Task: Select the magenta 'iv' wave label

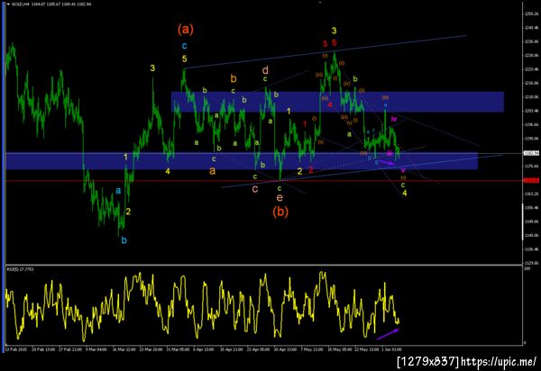Action: coord(394,119)
